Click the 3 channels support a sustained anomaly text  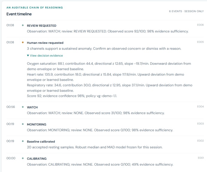click(x=104, y=49)
